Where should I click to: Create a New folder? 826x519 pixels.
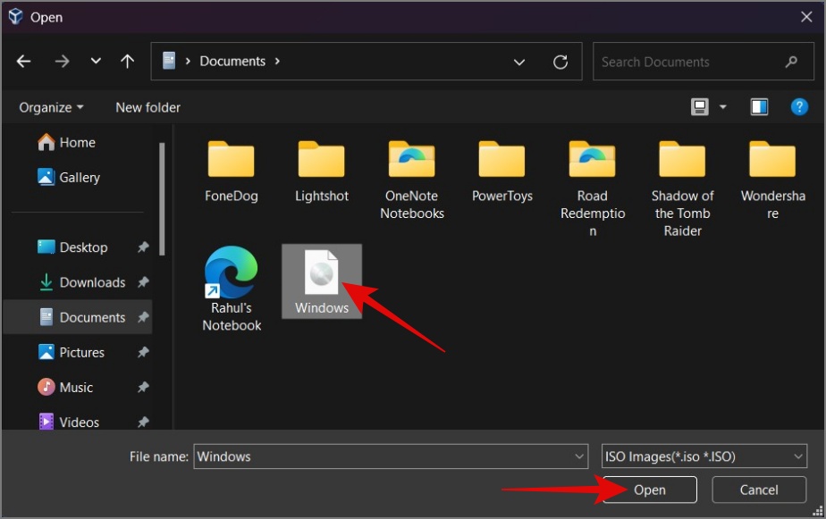click(x=148, y=107)
